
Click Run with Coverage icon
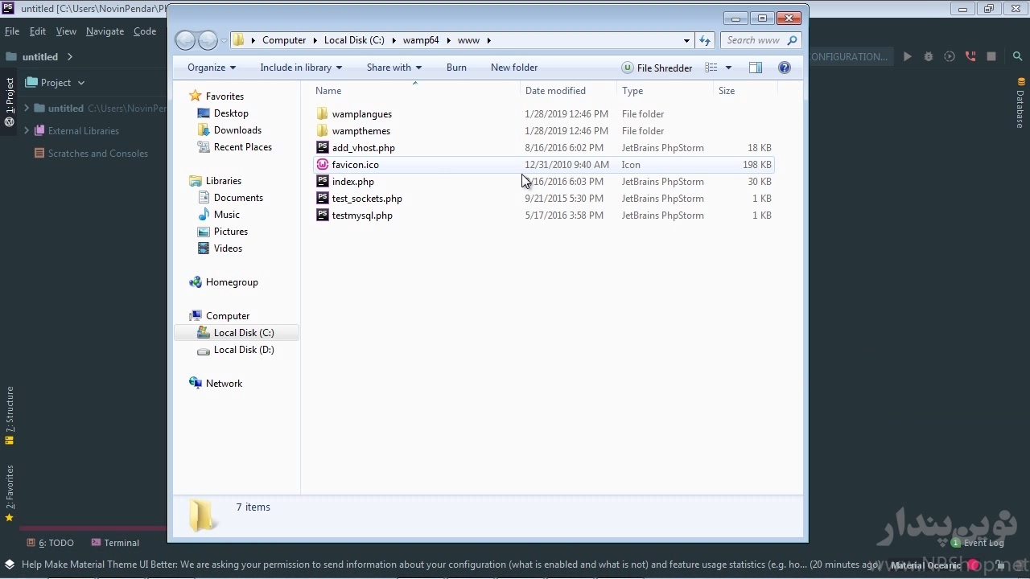point(950,56)
